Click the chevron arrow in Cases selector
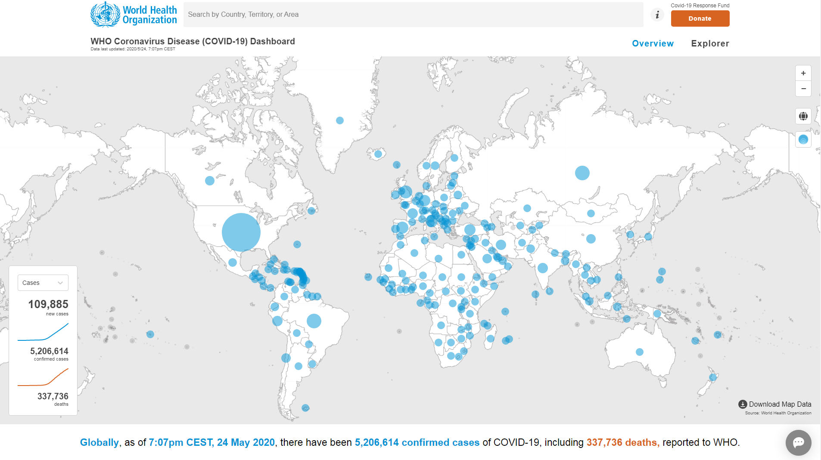The image size is (821, 460). click(60, 283)
